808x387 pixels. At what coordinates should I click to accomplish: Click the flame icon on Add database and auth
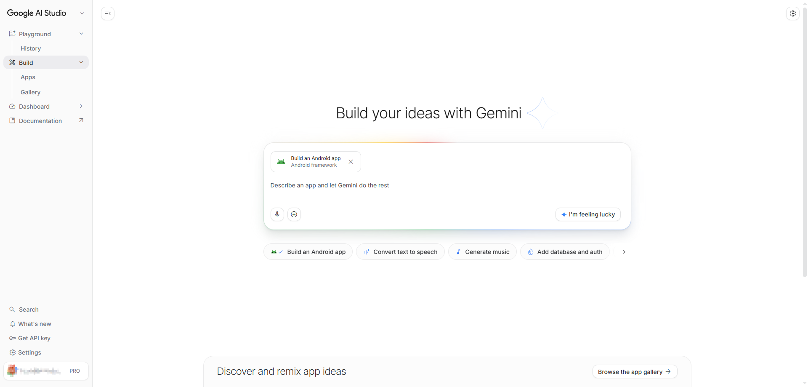click(531, 252)
